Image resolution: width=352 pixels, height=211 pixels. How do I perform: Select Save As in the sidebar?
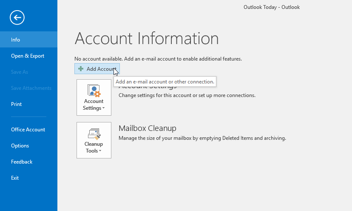pos(29,72)
